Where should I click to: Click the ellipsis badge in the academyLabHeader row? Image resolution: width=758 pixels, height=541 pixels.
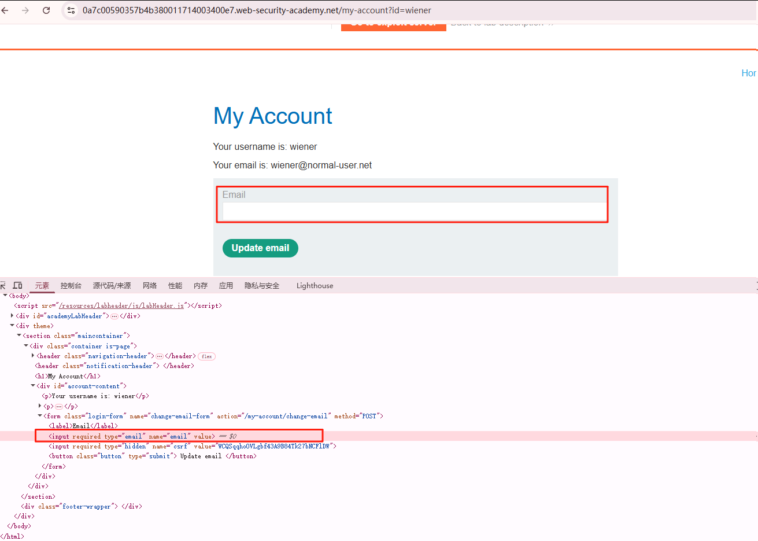114,316
